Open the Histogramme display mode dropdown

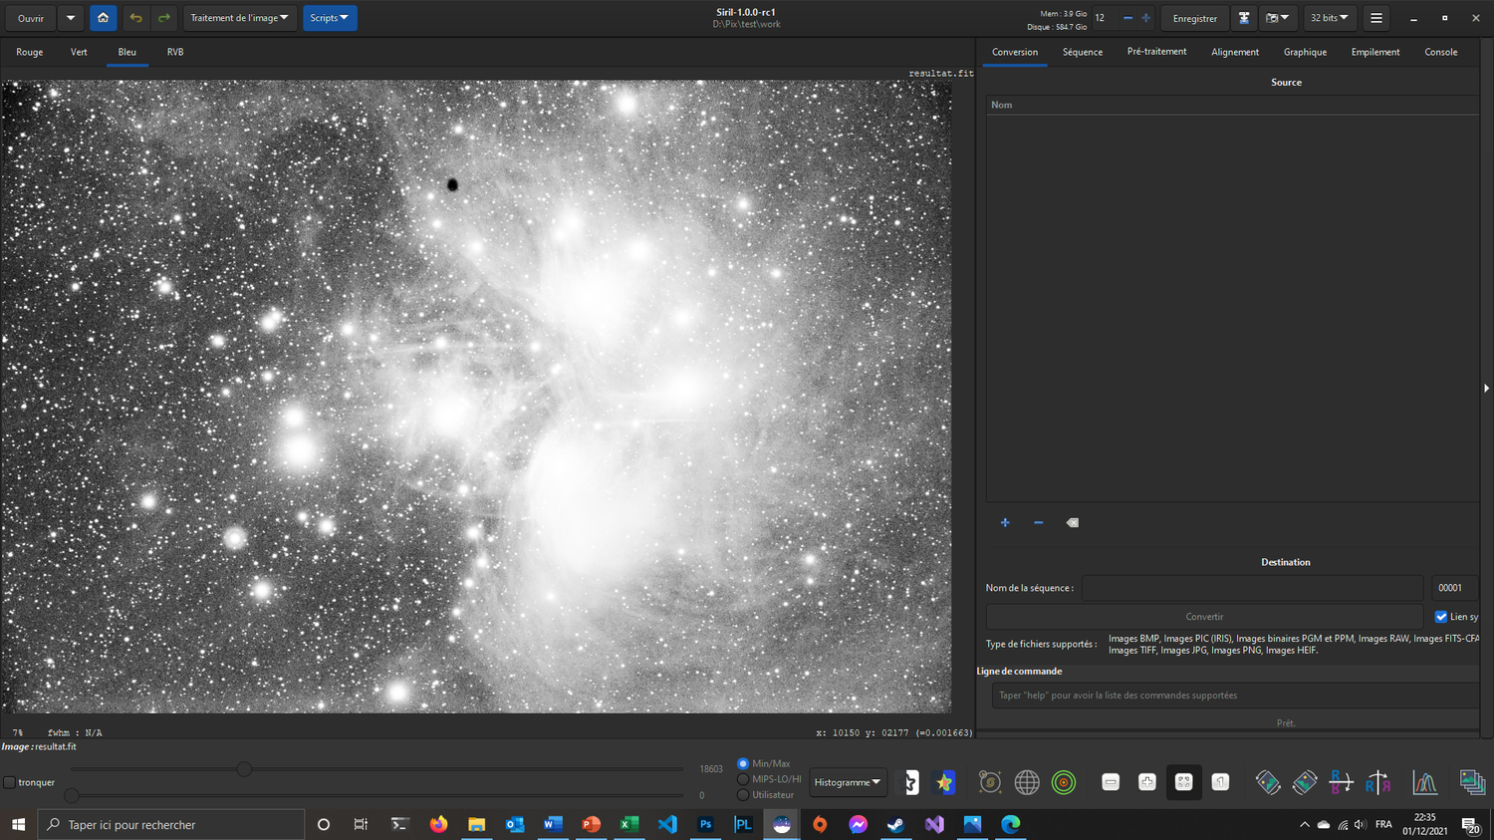click(x=848, y=783)
